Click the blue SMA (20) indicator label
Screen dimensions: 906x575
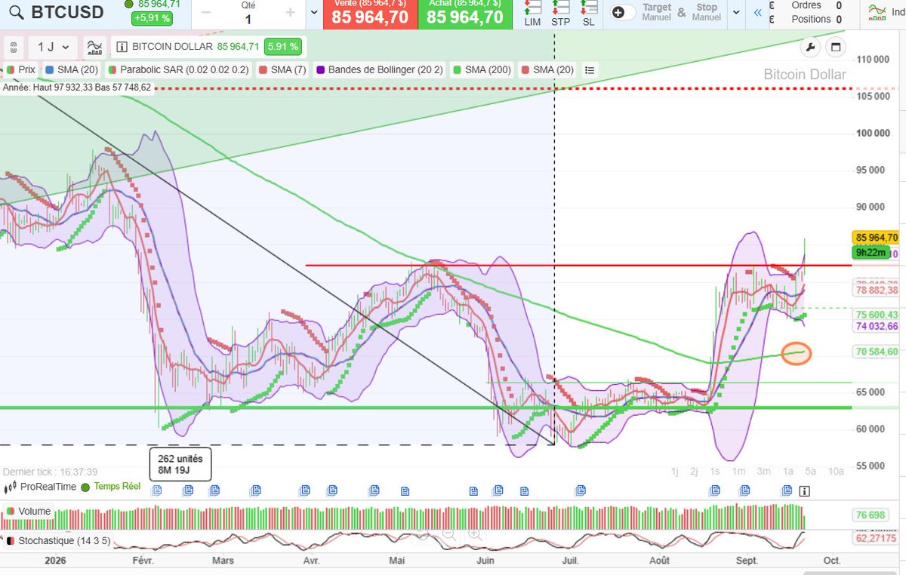tap(73, 69)
